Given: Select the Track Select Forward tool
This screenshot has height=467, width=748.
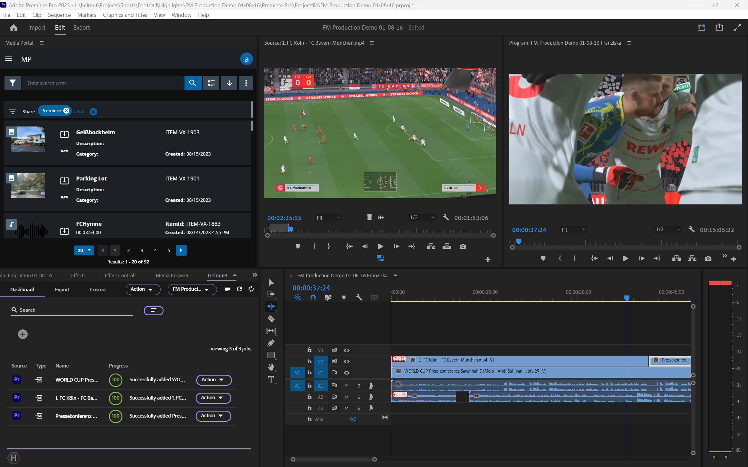Looking at the screenshot, I should point(271,294).
